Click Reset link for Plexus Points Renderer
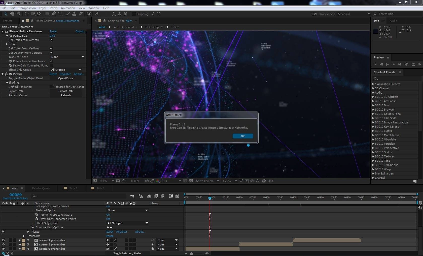This screenshot has width=423, height=256. tap(53, 31)
